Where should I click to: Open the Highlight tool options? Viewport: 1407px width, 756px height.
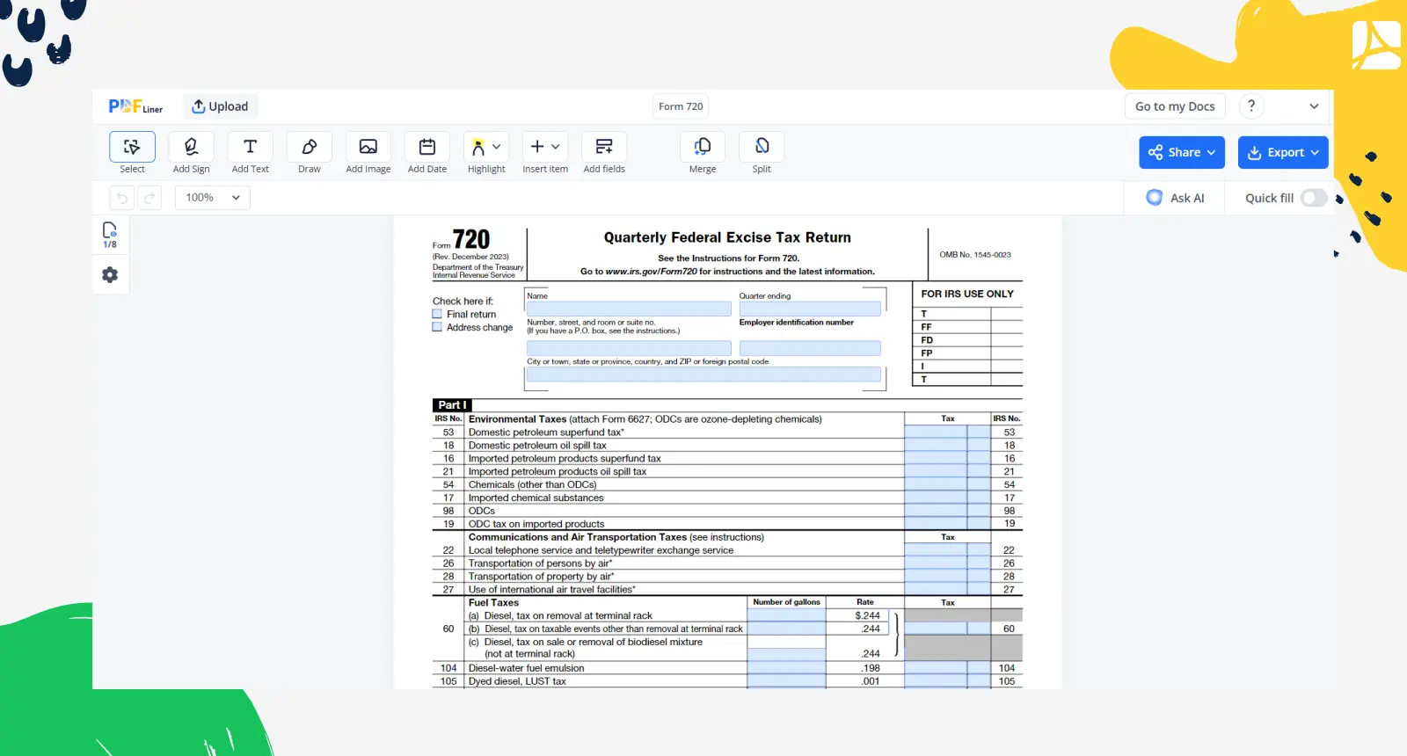(x=486, y=147)
